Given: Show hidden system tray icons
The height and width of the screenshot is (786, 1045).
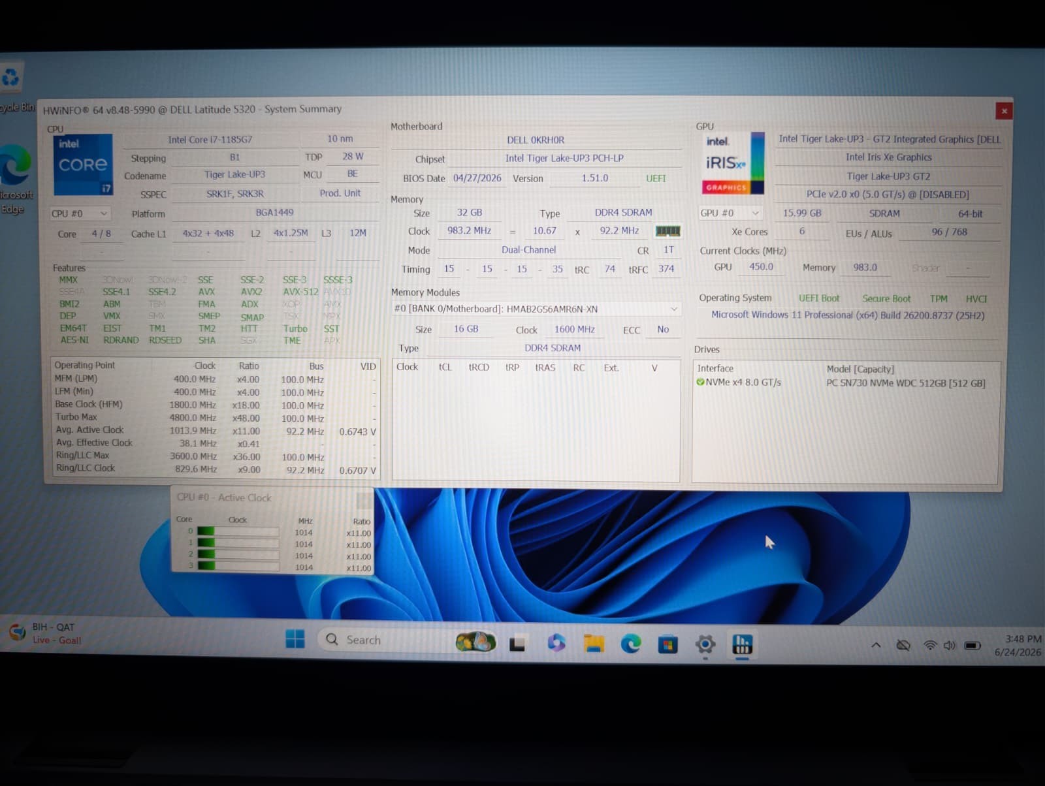Looking at the screenshot, I should point(876,645).
